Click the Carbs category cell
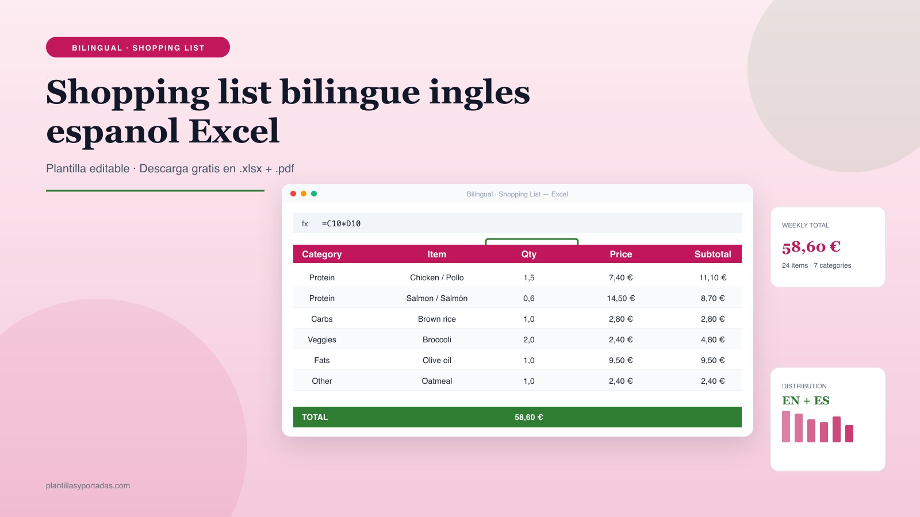 click(x=322, y=319)
